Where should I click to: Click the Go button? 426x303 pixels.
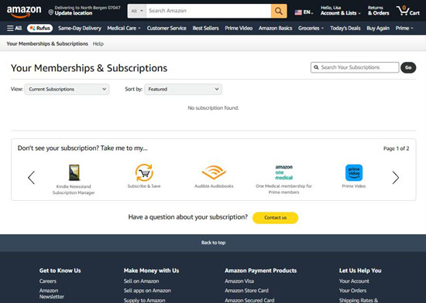[408, 67]
